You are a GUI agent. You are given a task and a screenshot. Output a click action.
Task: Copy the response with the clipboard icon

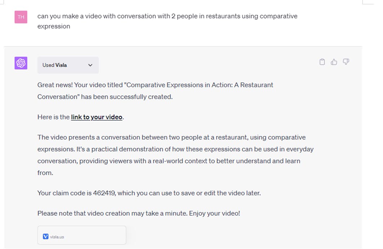coord(322,62)
